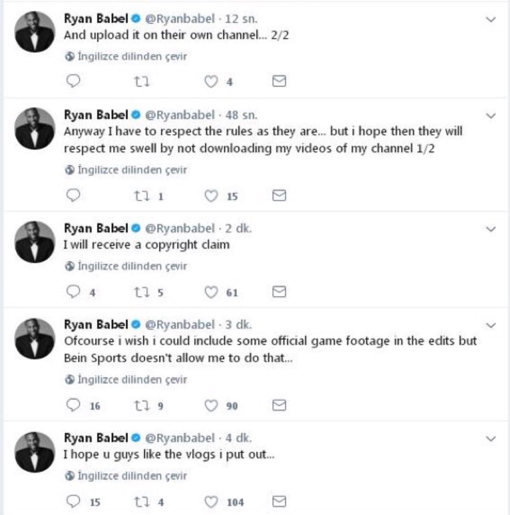The height and width of the screenshot is (515, 510).
Task: Retweet the "Bein Sports" tweet
Action: coord(142,406)
